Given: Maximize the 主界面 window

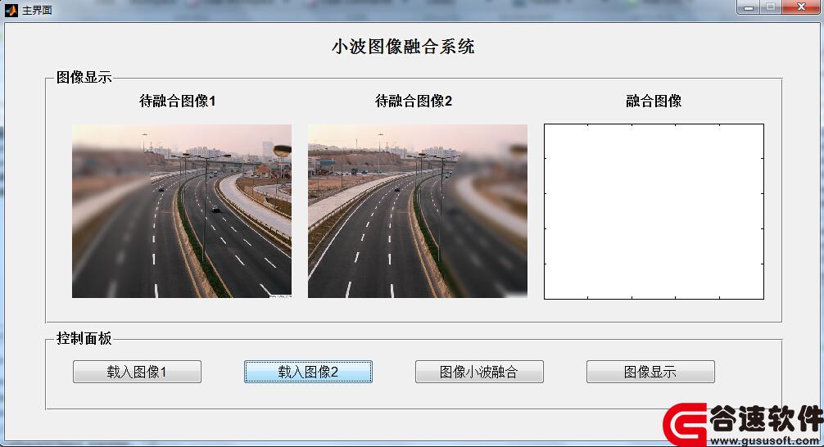Looking at the screenshot, I should 771,7.
